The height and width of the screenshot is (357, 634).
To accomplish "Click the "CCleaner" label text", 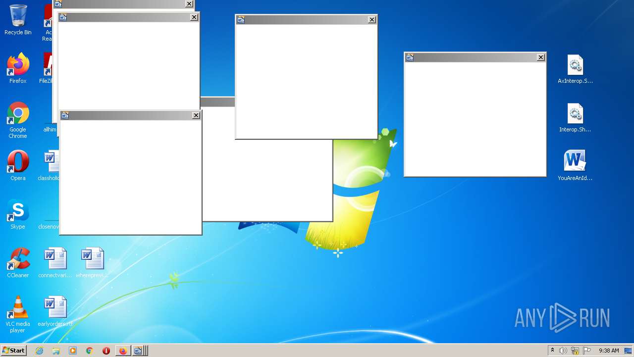I will 18,275.
